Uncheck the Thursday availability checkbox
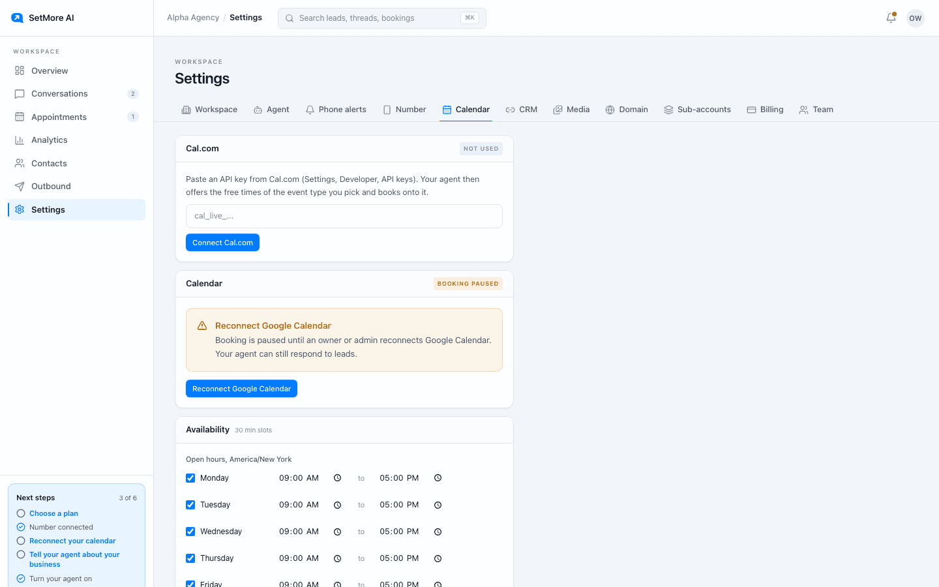The image size is (939, 587). [190, 558]
